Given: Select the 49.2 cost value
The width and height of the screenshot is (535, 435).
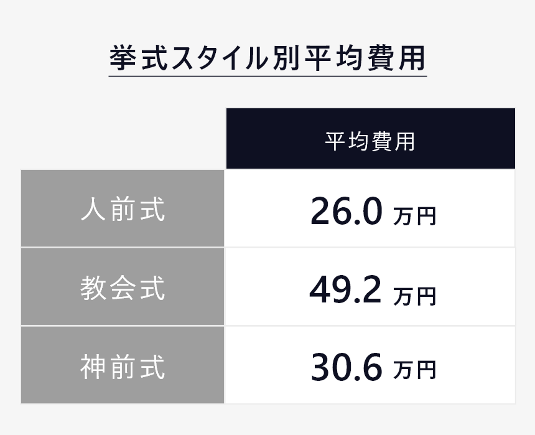Looking at the screenshot, I should 345,289.
